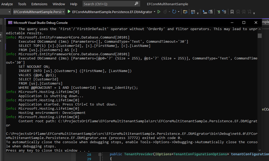Open the configuration dropdown at far left of toolbar
The image size is (269, 161).
9,12
